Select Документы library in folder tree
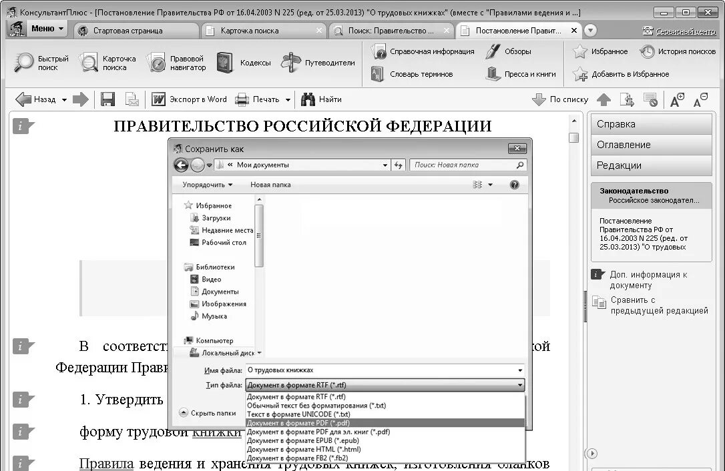725x471 pixels. coord(214,292)
